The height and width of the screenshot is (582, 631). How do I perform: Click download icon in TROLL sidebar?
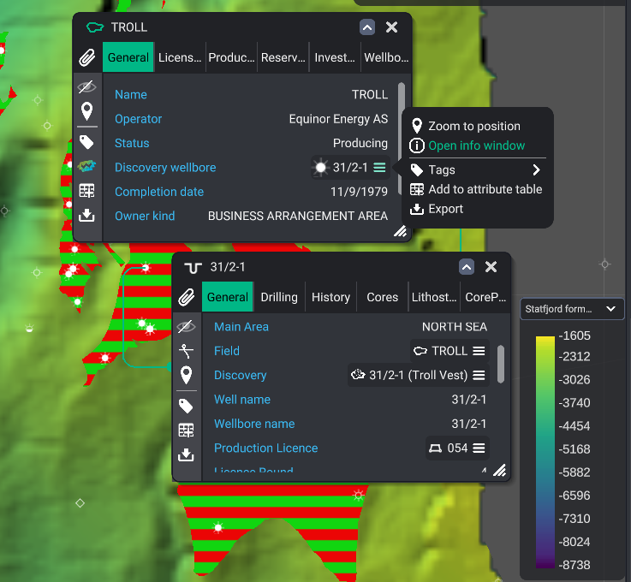pos(86,216)
